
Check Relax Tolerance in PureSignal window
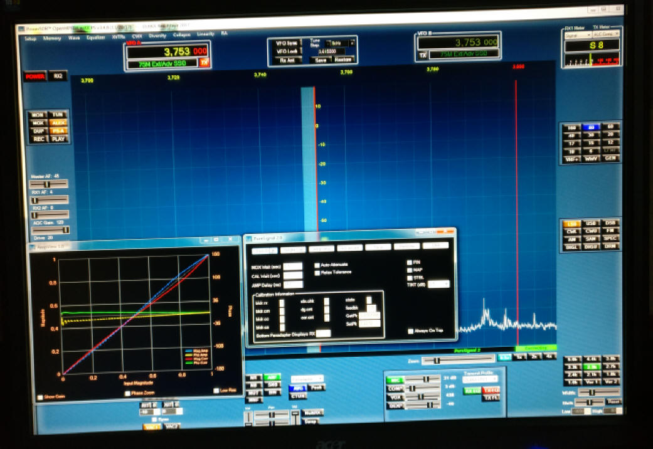(x=317, y=273)
